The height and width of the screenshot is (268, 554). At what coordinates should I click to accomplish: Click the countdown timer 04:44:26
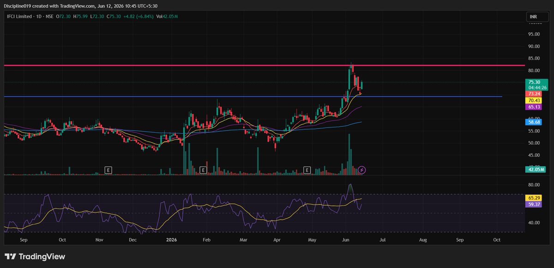[x=536, y=87]
